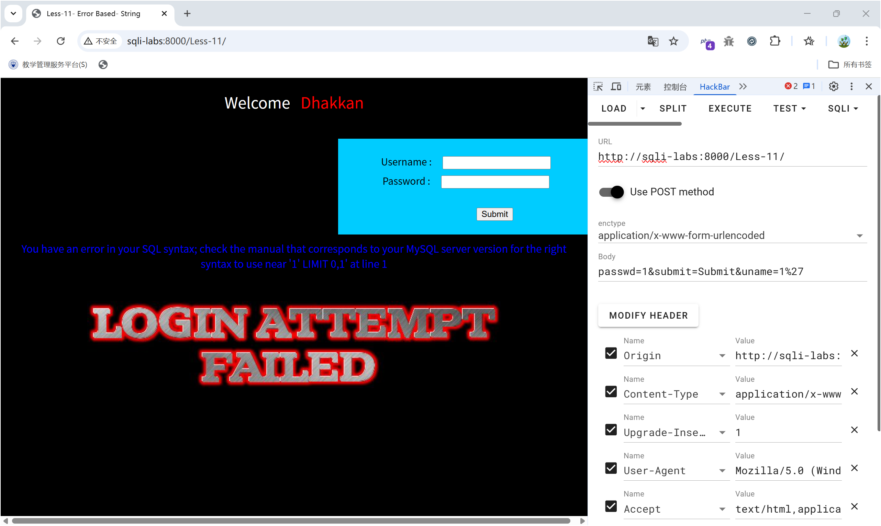The image size is (881, 526).
Task: Click the DevTools inspect element icon
Action: click(598, 87)
